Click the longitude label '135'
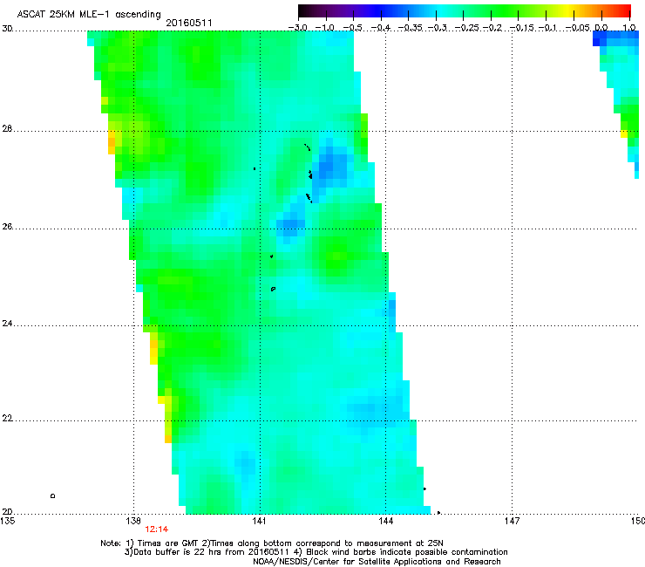The height and width of the screenshot is (567, 645). pyautogui.click(x=7, y=522)
